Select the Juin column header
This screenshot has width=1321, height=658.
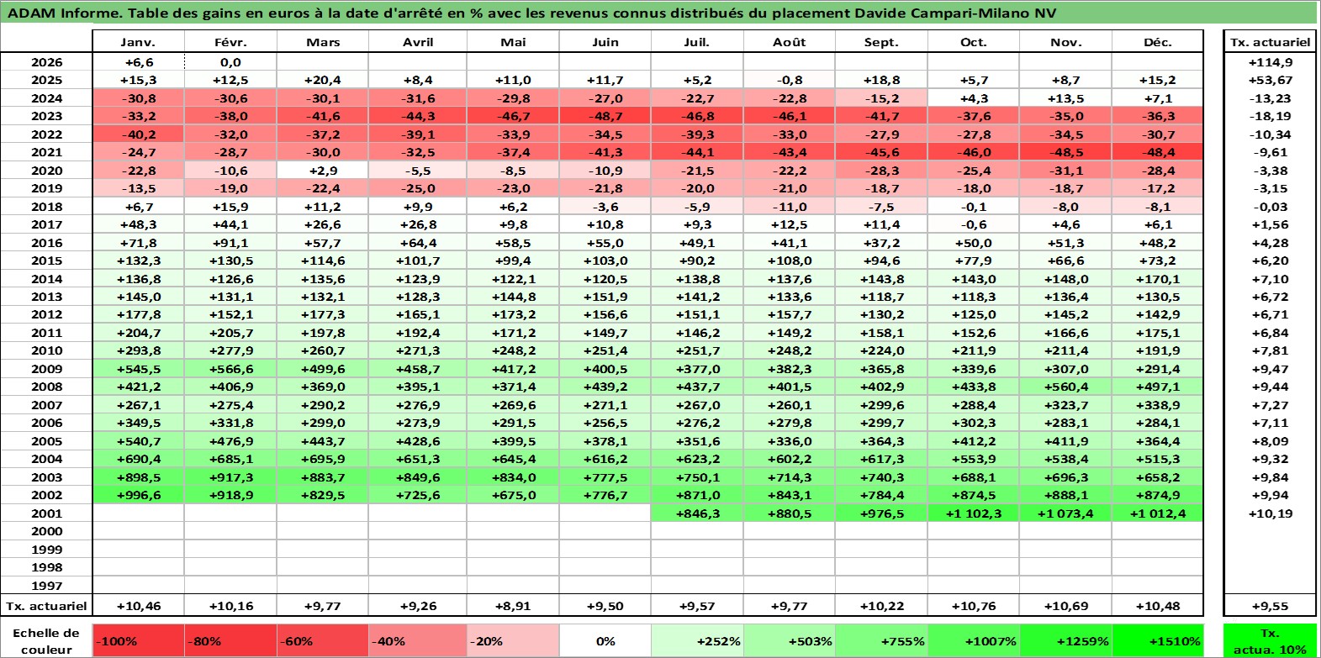[x=605, y=42]
